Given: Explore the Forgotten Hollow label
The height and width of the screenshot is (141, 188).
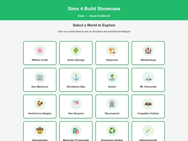Looking at the screenshot, I should (148, 113).
